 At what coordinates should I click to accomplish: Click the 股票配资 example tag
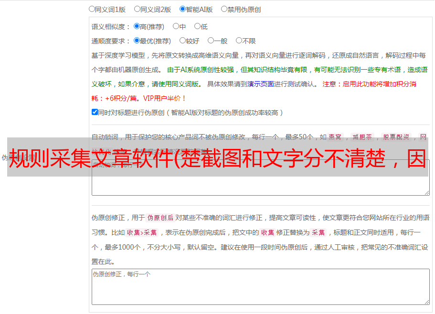tap(396, 137)
